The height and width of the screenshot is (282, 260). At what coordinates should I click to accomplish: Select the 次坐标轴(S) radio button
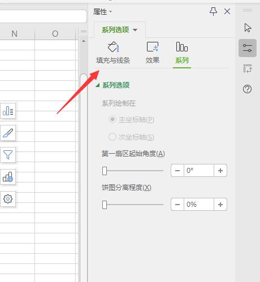tap(112, 137)
